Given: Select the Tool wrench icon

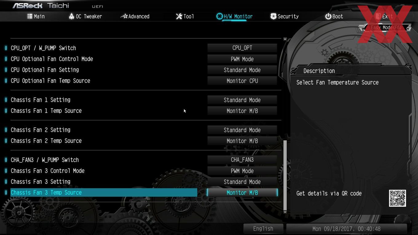Looking at the screenshot, I should point(179,16).
